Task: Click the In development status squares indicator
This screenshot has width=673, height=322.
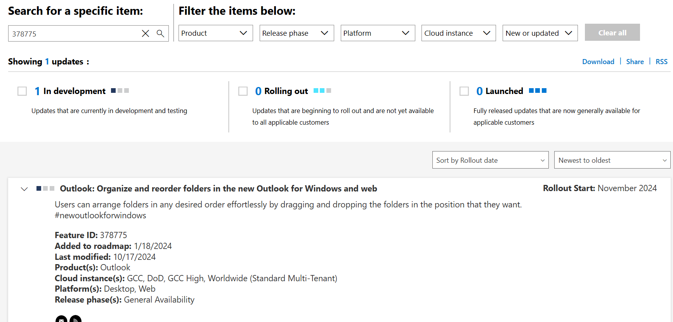Action: coord(120,91)
